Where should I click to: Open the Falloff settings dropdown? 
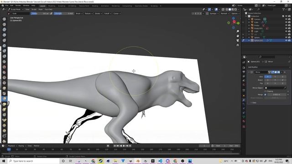(108, 14)
